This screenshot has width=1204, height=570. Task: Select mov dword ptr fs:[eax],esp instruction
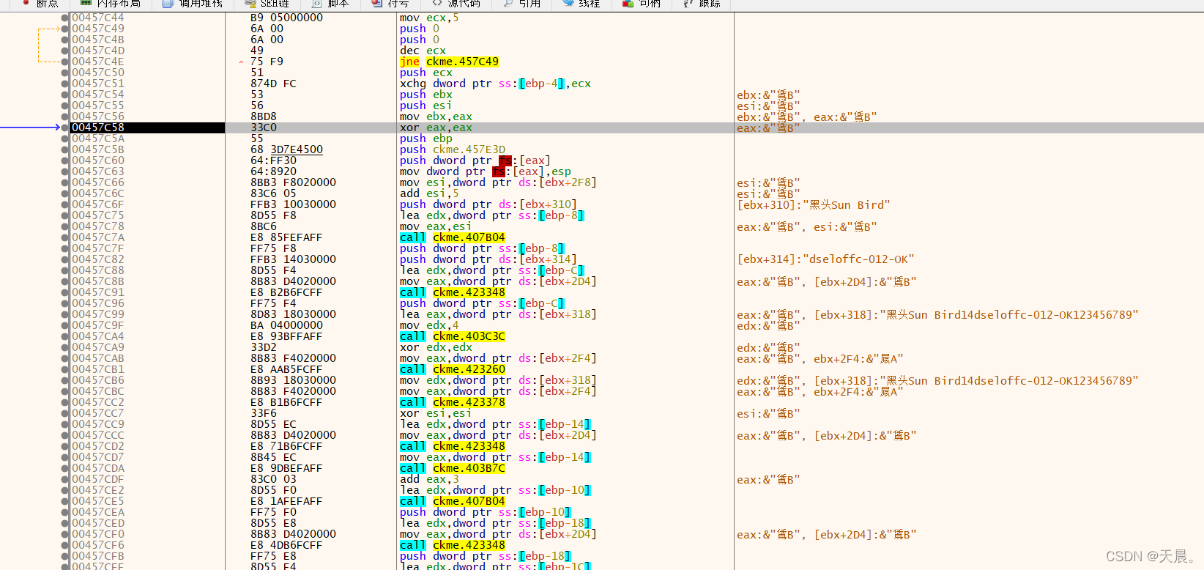(485, 171)
